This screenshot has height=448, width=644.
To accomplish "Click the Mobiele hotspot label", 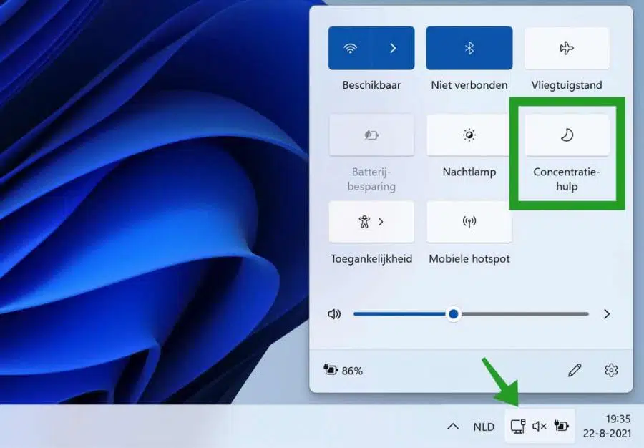I will click(469, 258).
